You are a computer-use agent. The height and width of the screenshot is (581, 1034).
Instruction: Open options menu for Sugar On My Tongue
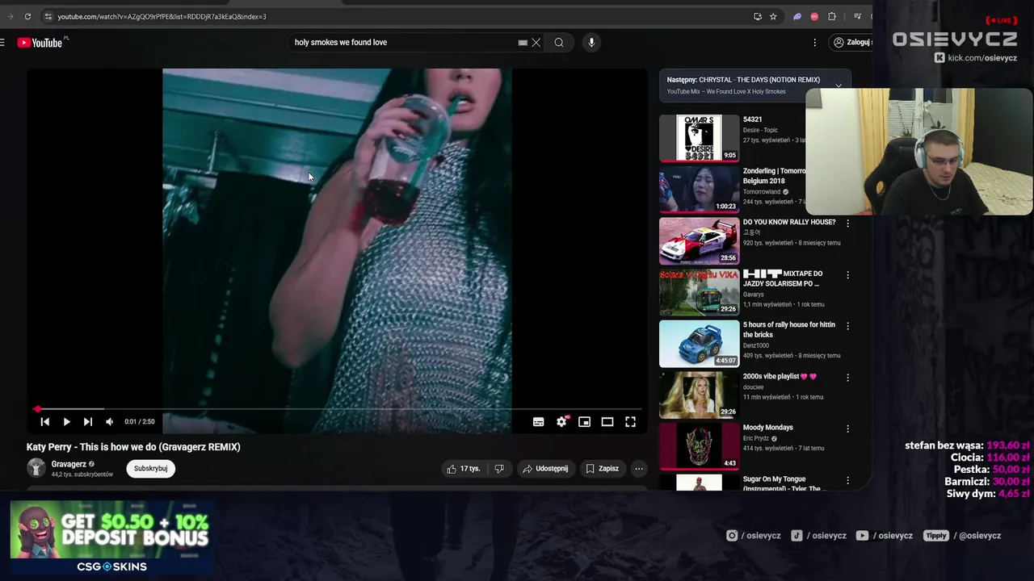(x=847, y=480)
